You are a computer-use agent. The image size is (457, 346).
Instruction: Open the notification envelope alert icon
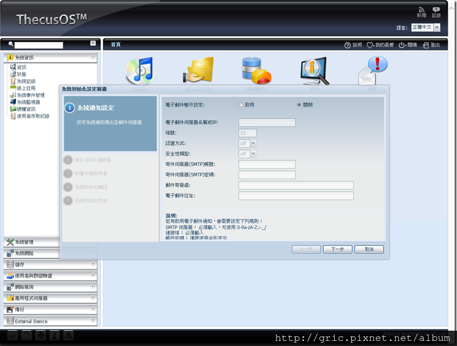pos(373,70)
